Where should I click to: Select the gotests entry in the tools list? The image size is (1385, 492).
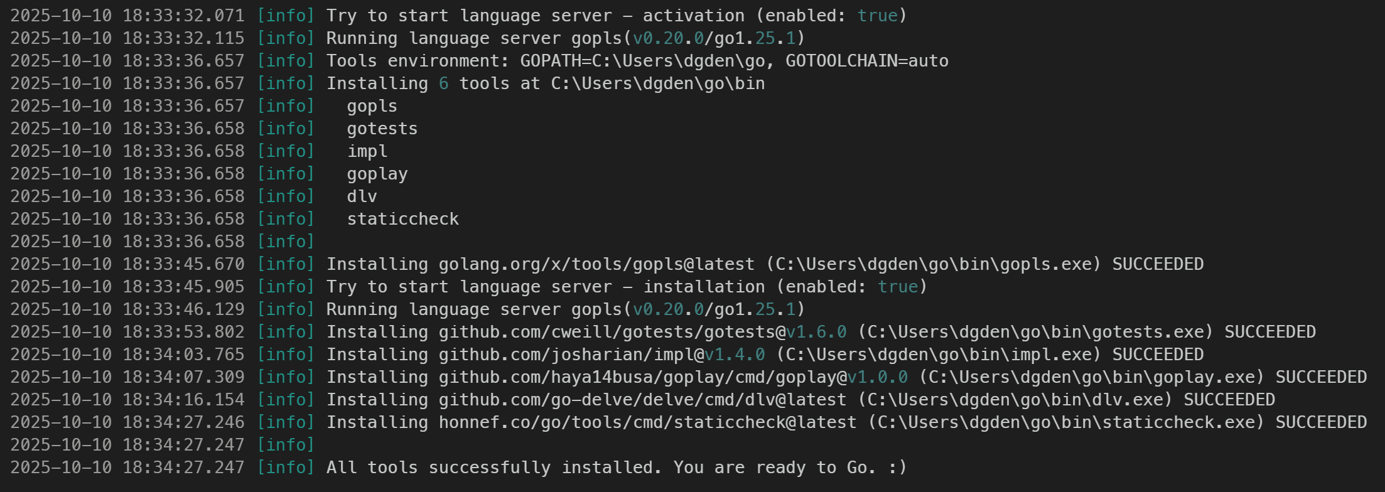pos(382,129)
